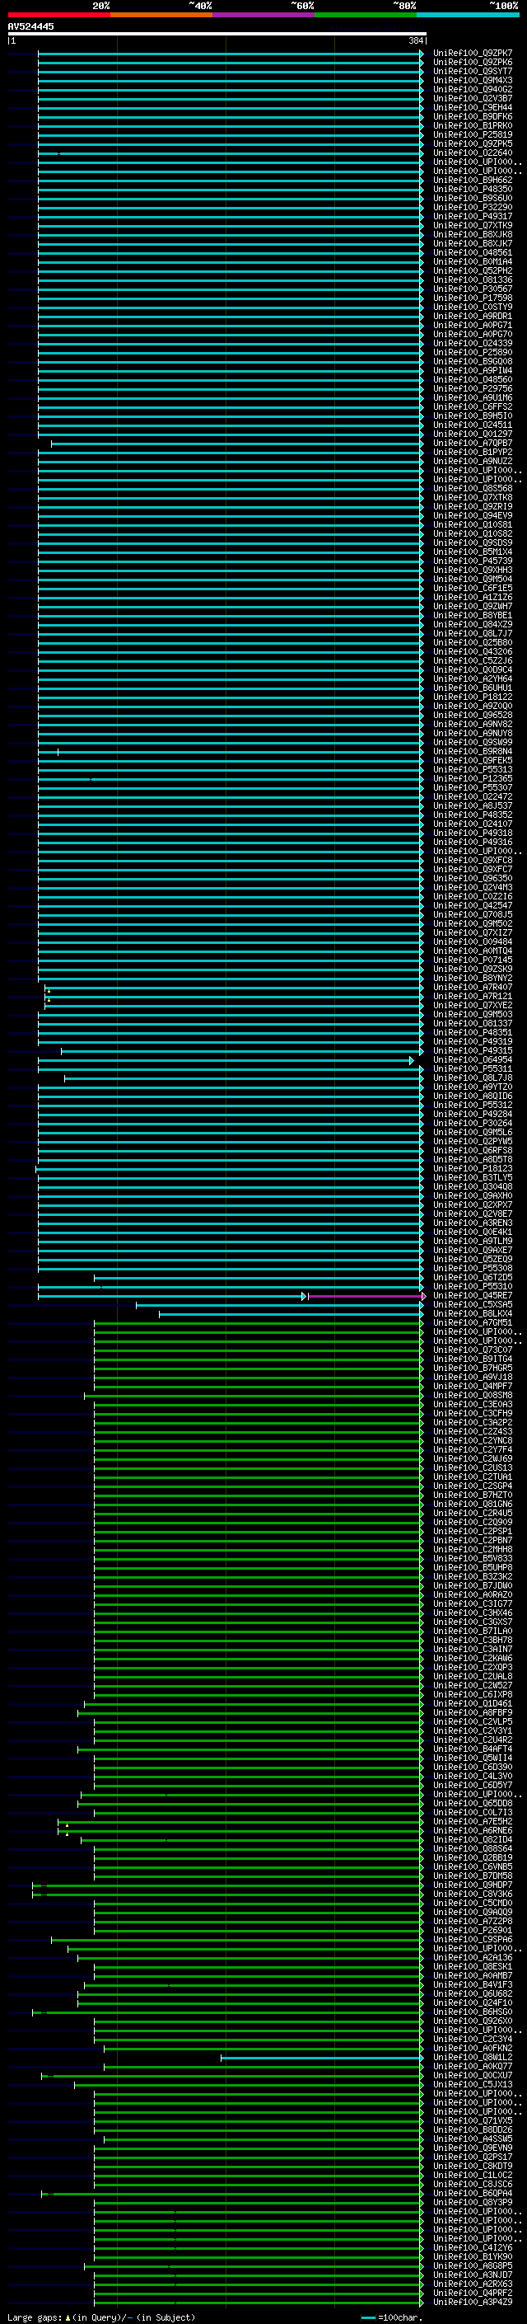Open hit UniRef100_P48350
Image resolution: width=527 pixels, height=2324 pixels.
pyautogui.click(x=473, y=190)
